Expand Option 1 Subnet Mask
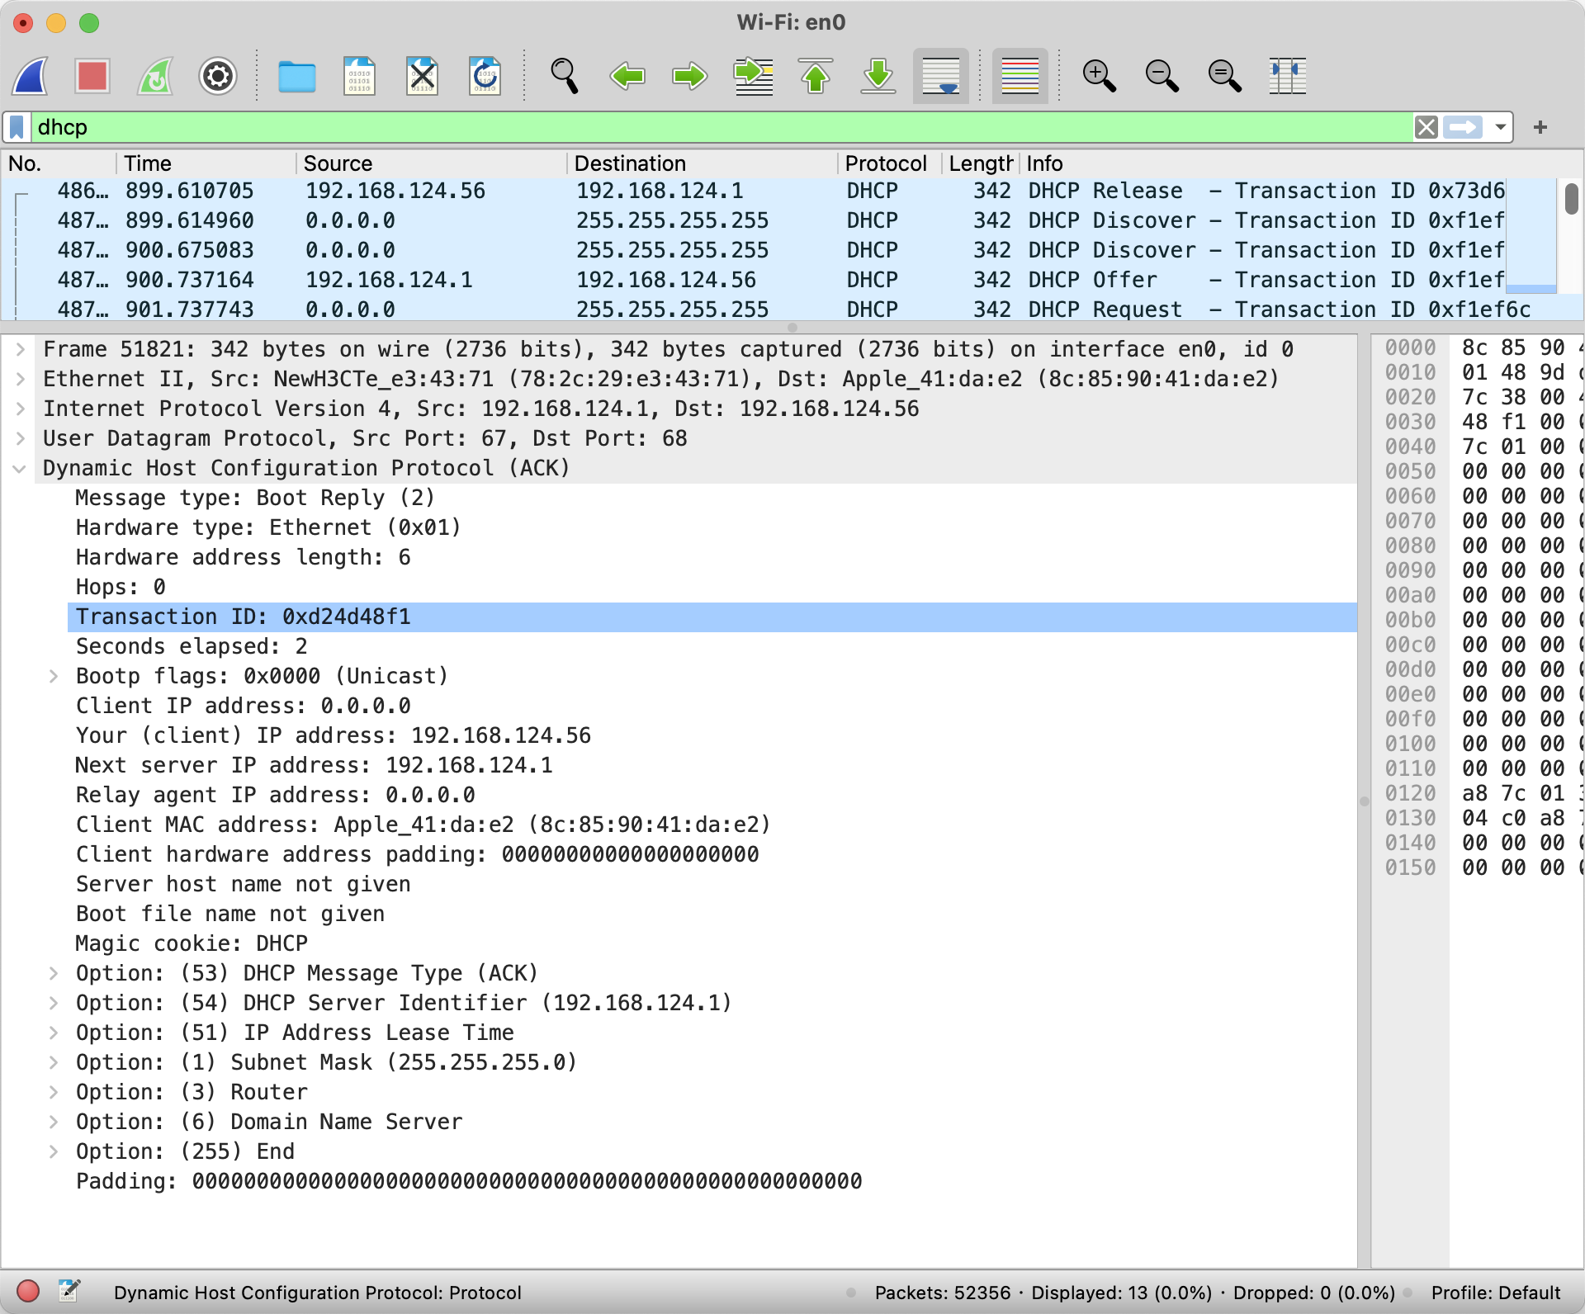The height and width of the screenshot is (1314, 1585). click(x=54, y=1062)
